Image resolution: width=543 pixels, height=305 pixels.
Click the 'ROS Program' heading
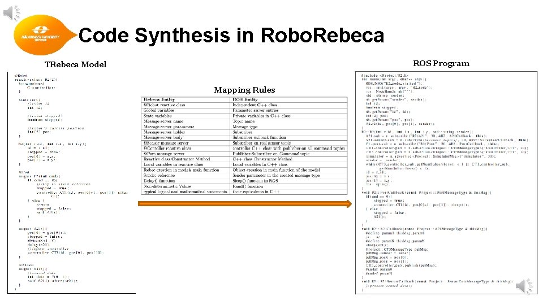(x=441, y=63)
